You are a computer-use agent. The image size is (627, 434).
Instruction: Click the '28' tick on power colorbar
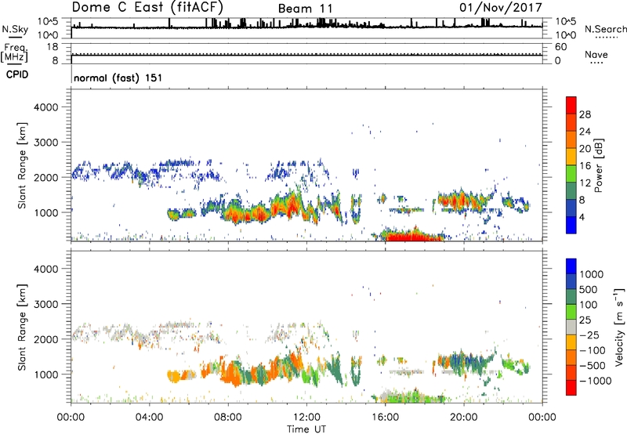(585, 114)
